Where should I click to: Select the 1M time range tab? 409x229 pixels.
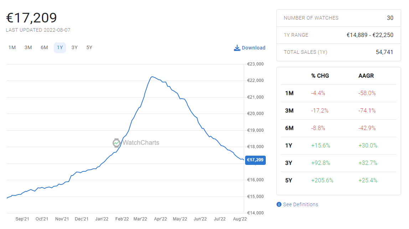point(12,48)
